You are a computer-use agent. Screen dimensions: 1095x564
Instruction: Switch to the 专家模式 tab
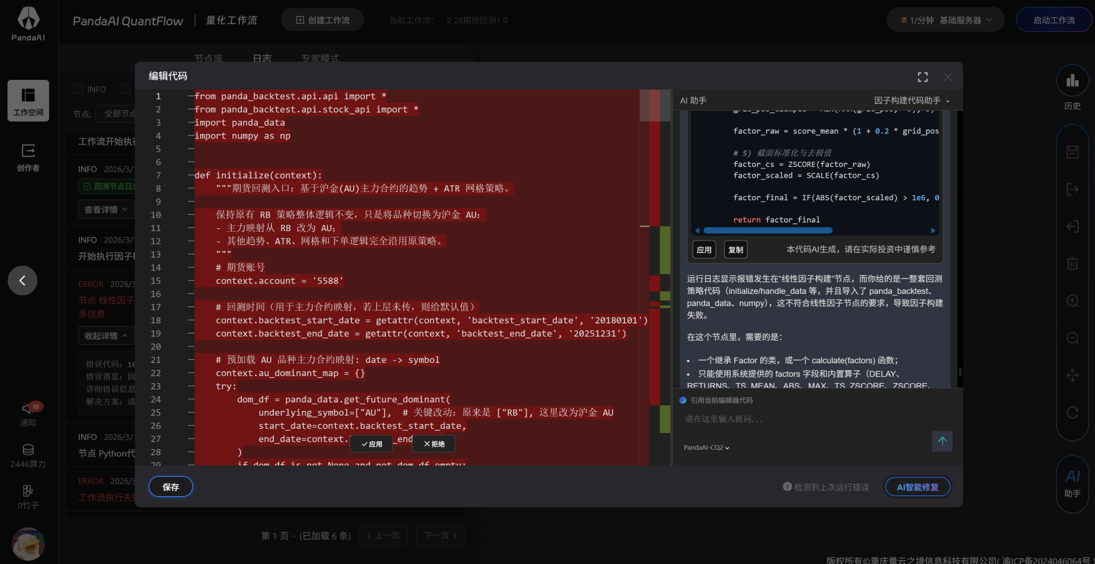point(320,58)
